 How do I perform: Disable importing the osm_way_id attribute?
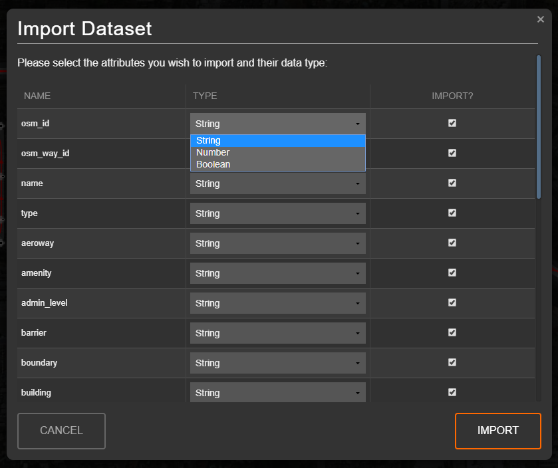[452, 153]
